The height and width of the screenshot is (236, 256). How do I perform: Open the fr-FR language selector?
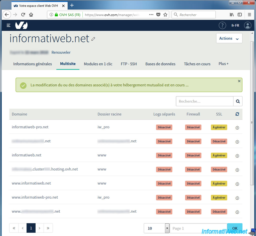pos(235,25)
